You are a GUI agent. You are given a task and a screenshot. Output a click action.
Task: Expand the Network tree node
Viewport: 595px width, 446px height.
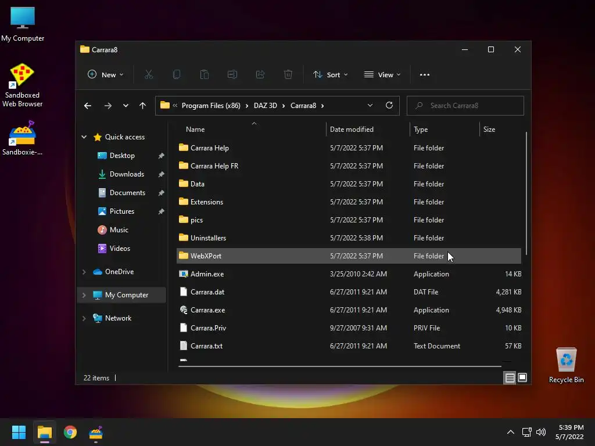tap(84, 318)
